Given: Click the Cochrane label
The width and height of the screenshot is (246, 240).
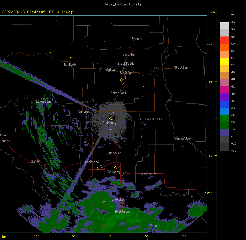Looking at the screenshot, I should coord(92,162).
